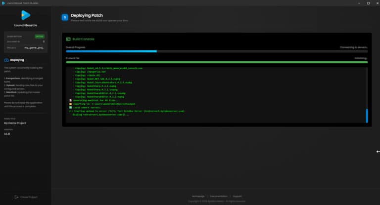Click the Build Console title text
Screen dimensions: 380x205
tap(83, 39)
